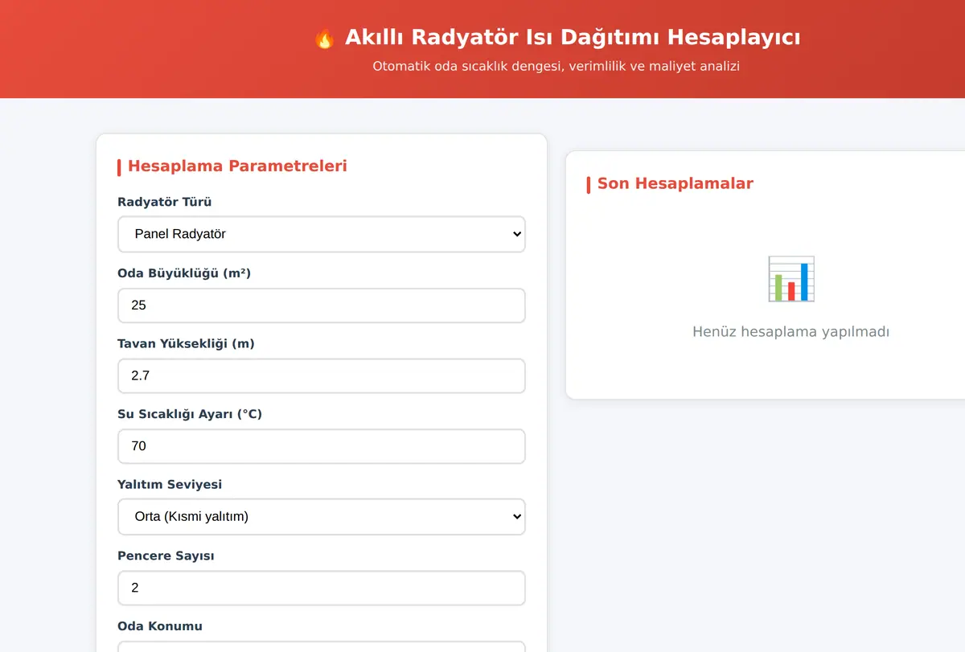Click the 'Akıllı Radyatör Isı Dağıtımı Hesaplayıcı' title
This screenshot has height=652, width=965.
(573, 38)
